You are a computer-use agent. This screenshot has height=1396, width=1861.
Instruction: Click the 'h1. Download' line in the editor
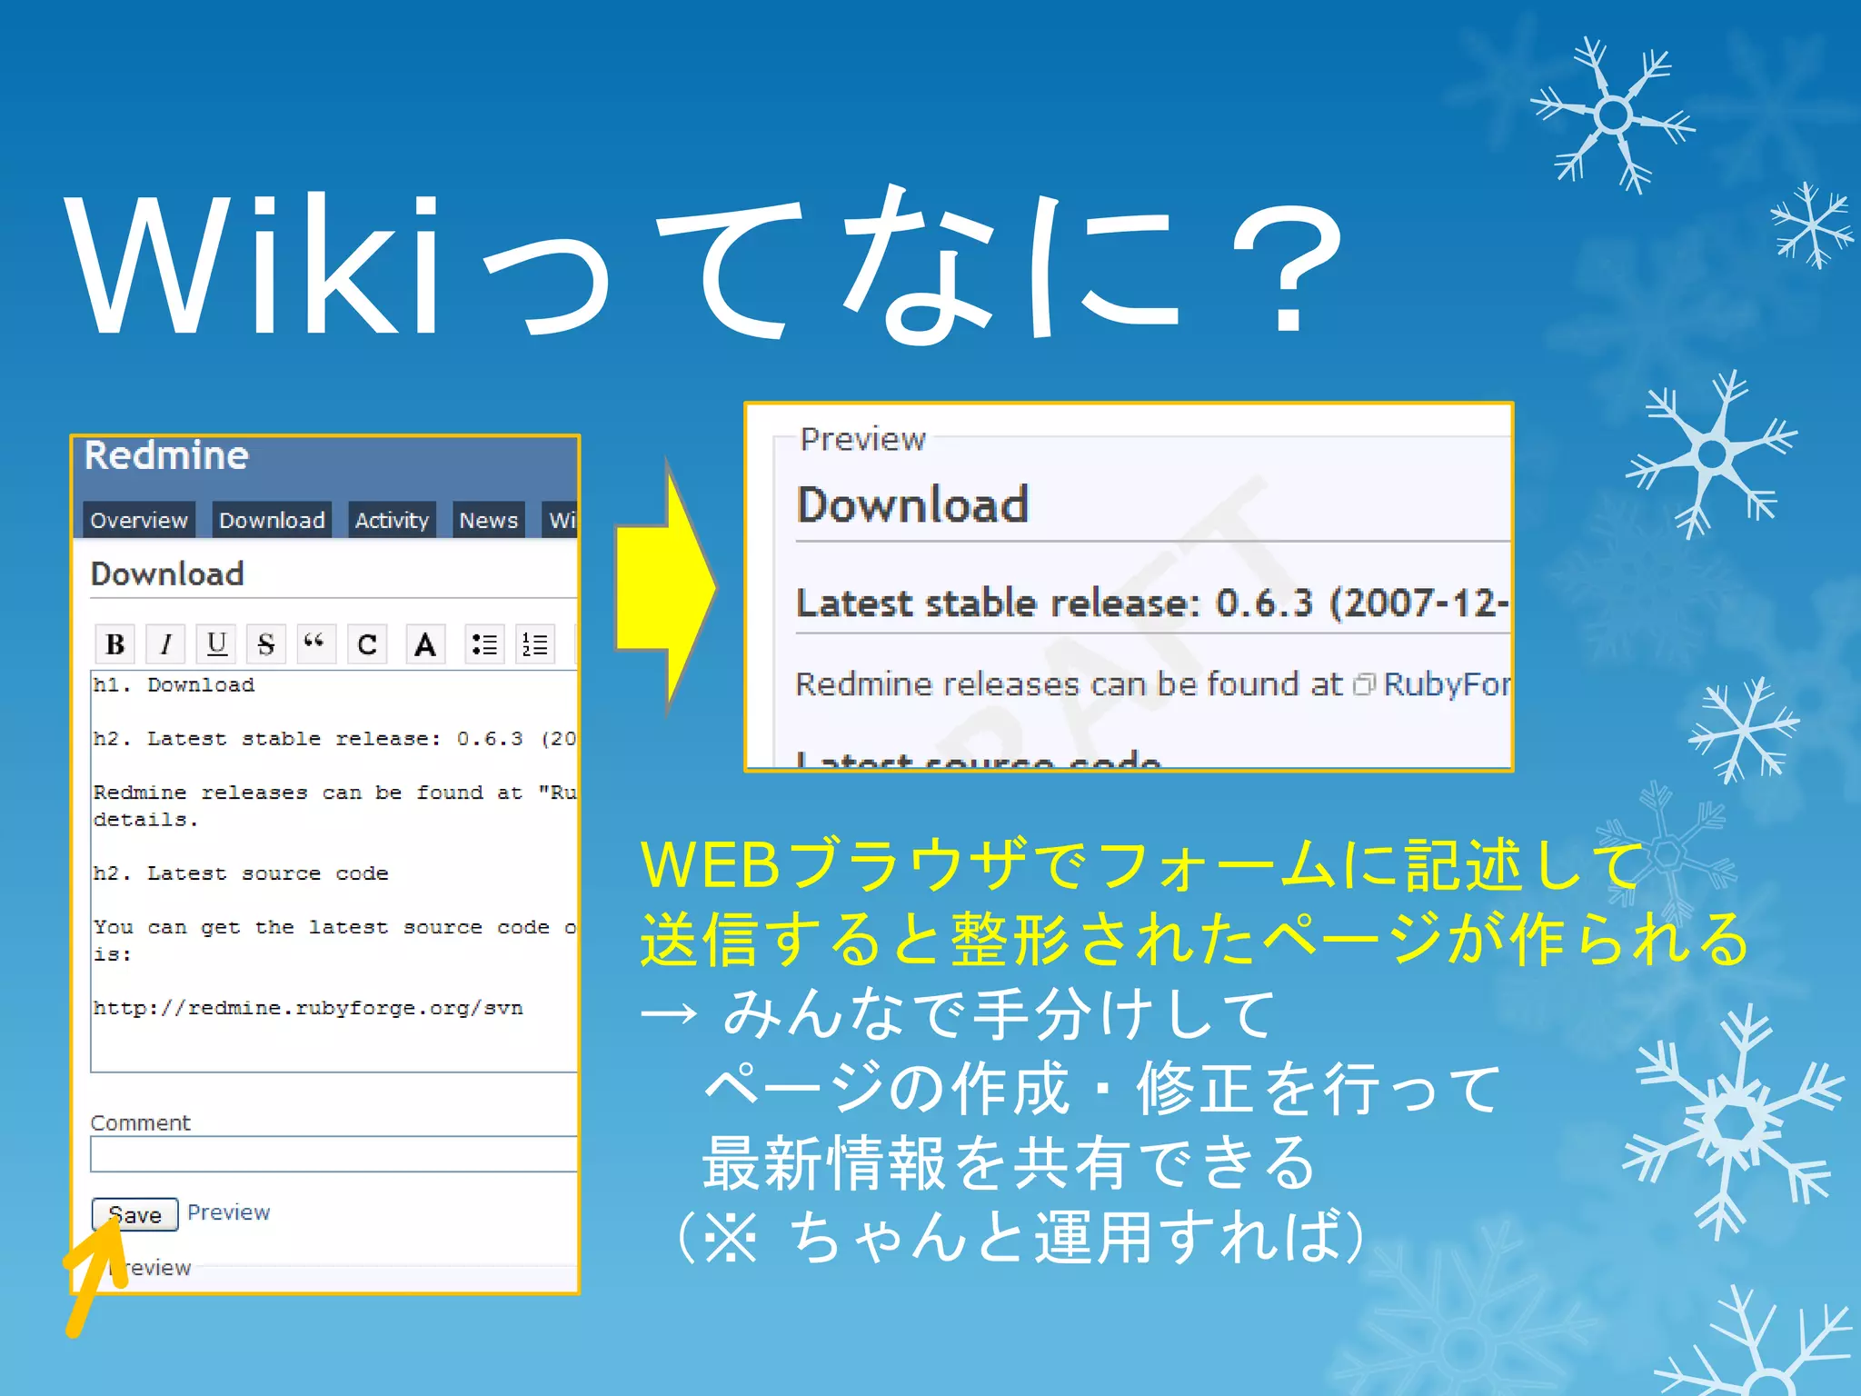click(174, 685)
